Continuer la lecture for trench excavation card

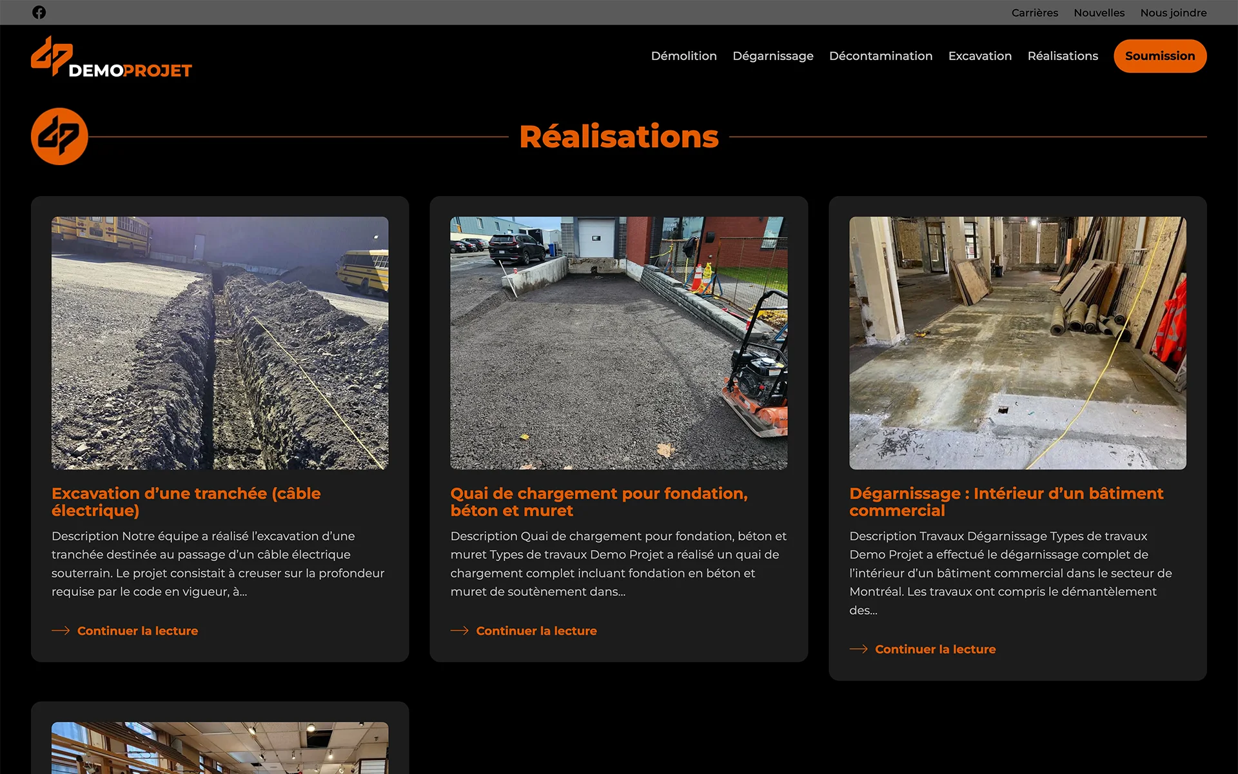click(137, 631)
